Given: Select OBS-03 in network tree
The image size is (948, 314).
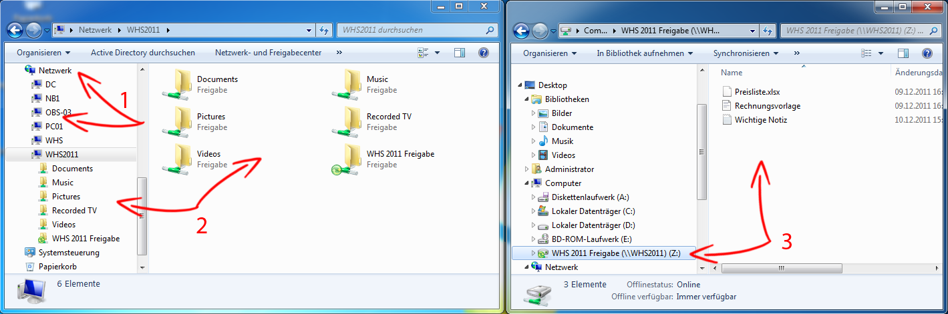Looking at the screenshot, I should [51, 113].
